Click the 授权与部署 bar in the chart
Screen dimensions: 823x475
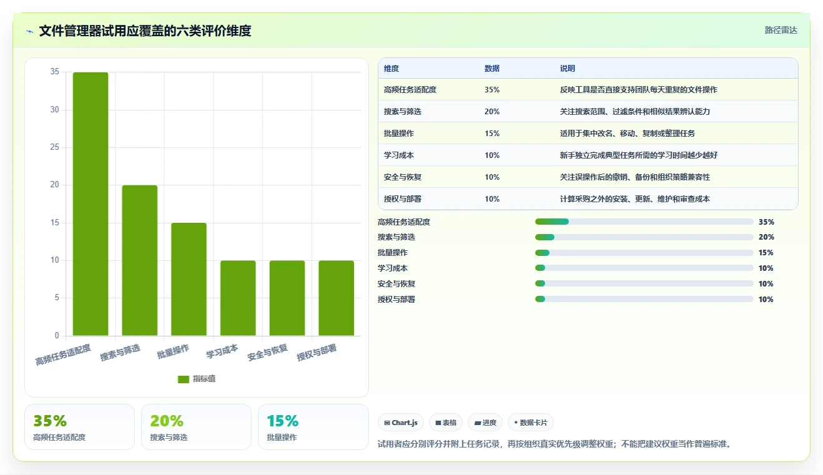click(x=337, y=298)
